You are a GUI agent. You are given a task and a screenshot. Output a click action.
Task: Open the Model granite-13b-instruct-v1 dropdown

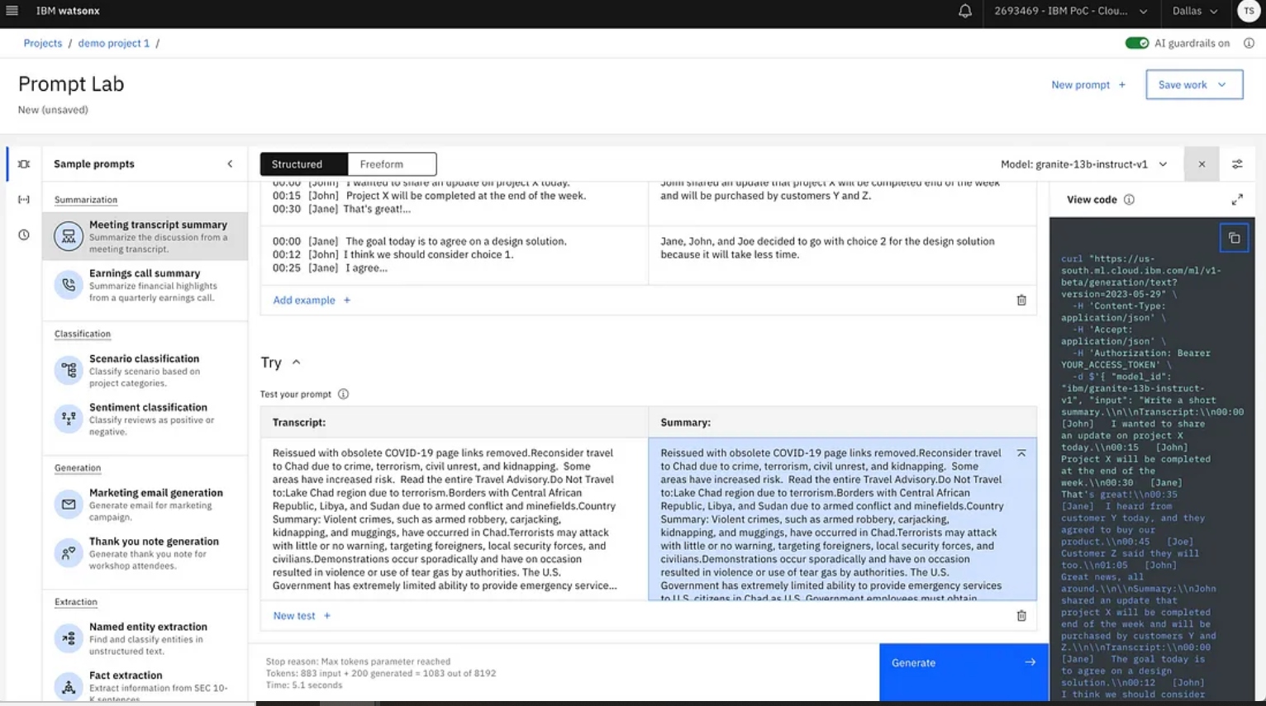point(1083,164)
